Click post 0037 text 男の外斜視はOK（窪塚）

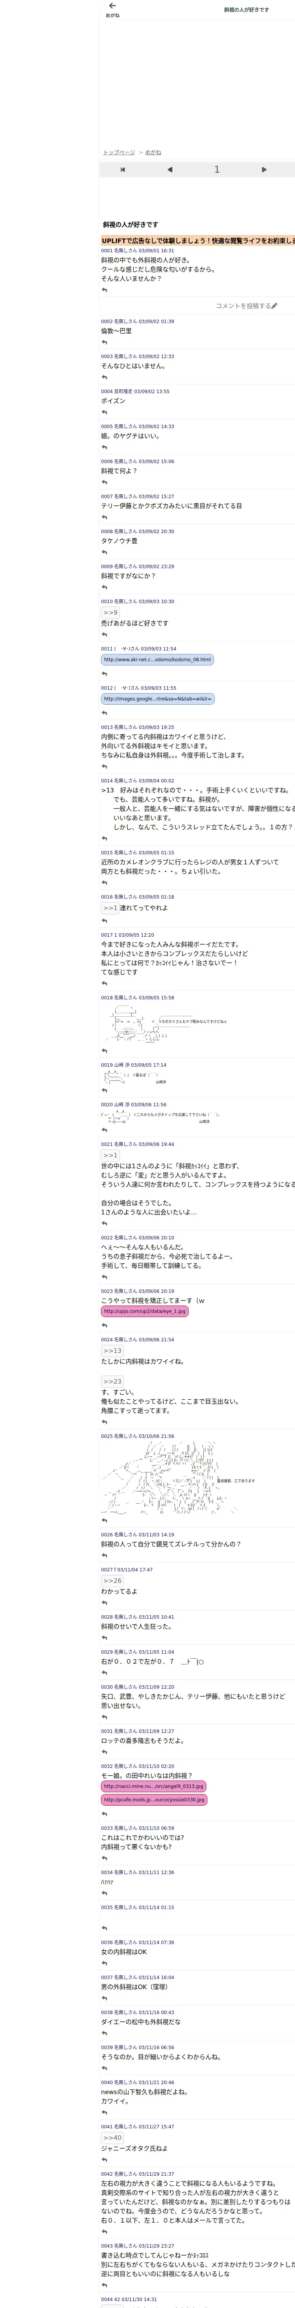(x=136, y=1987)
